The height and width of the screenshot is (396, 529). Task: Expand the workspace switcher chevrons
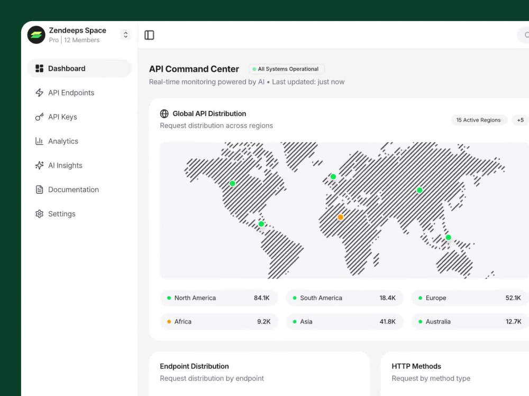tap(125, 35)
